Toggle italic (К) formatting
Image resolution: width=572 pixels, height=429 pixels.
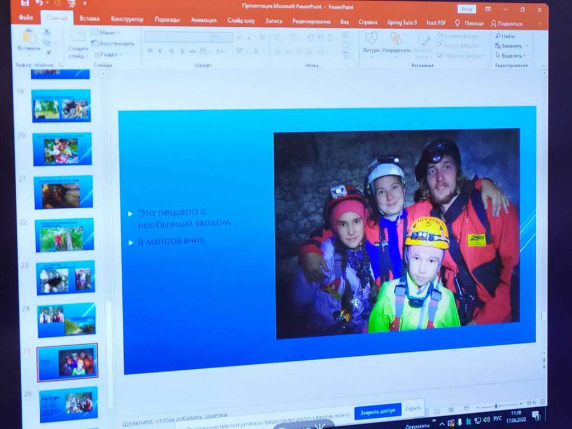point(160,51)
